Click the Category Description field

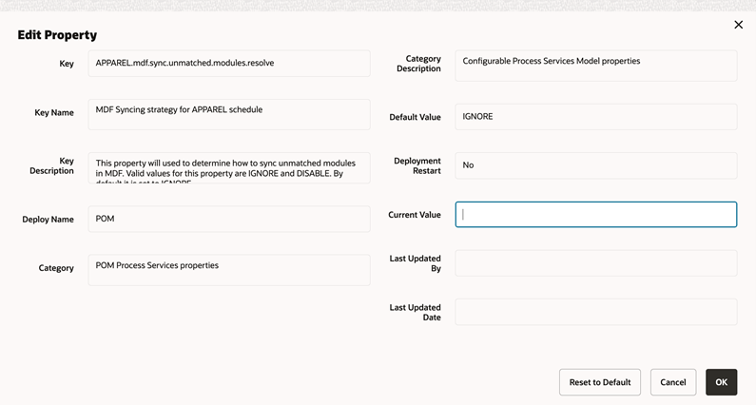click(595, 66)
